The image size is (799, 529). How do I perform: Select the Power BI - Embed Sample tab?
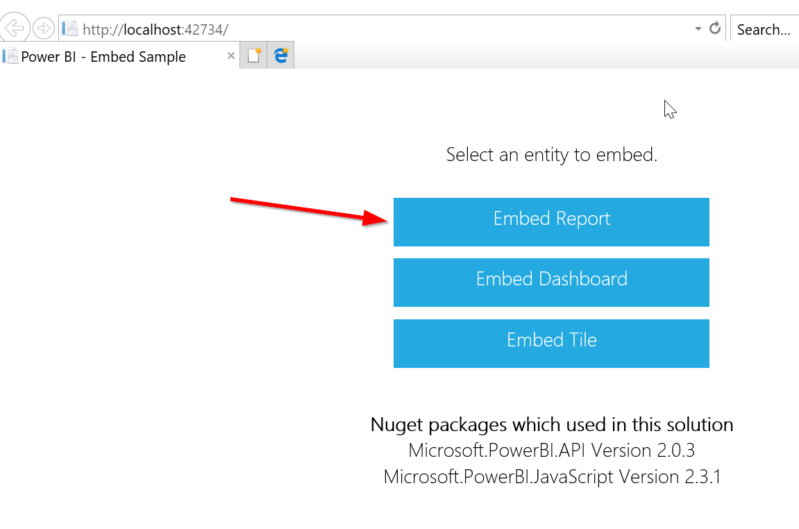pyautogui.click(x=103, y=57)
